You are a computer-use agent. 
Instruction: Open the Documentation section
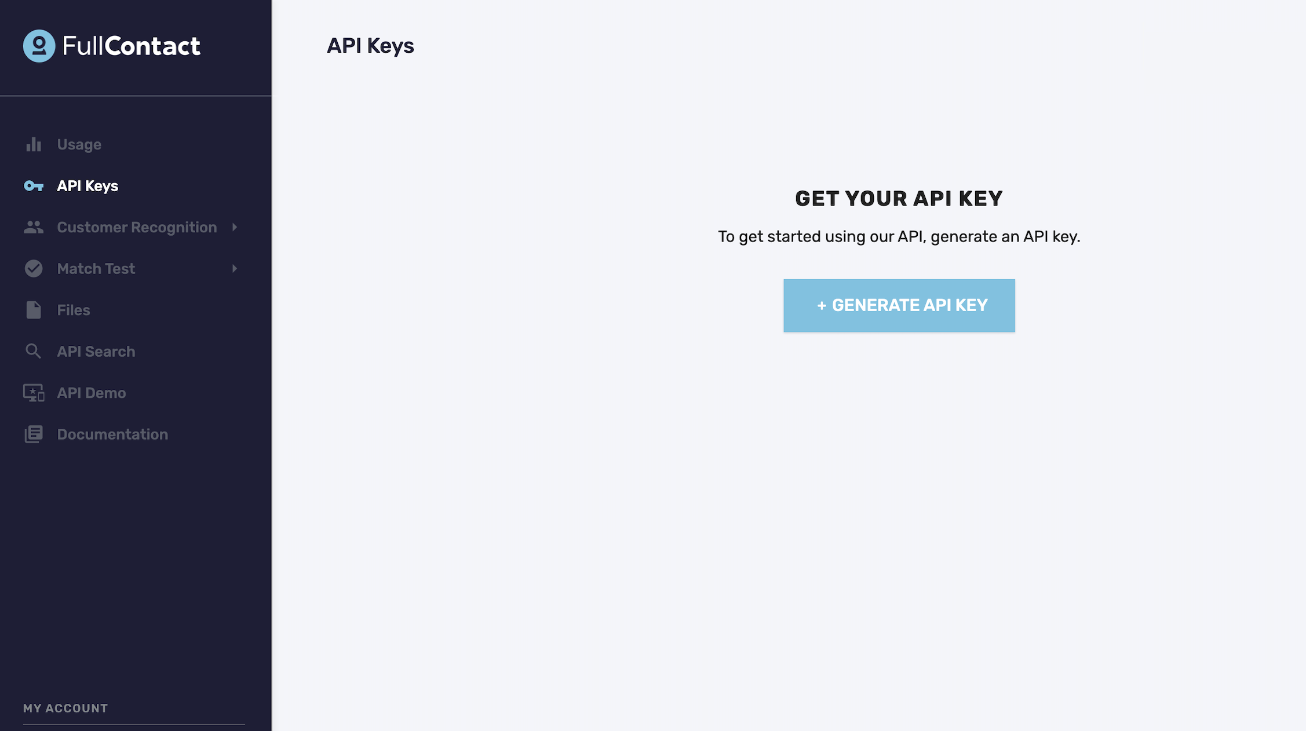pos(112,434)
